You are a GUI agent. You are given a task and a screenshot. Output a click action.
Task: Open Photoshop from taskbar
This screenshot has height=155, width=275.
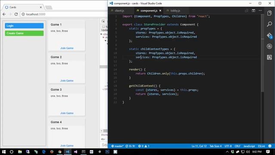(x=107, y=152)
